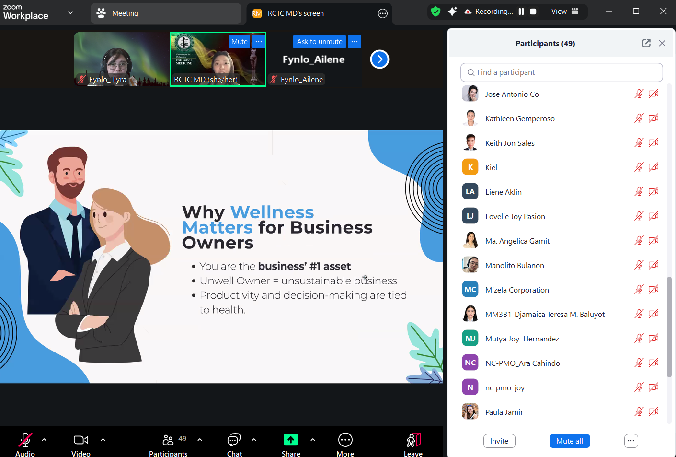676x457 pixels.
Task: Click the Mute all button
Action: pos(570,441)
